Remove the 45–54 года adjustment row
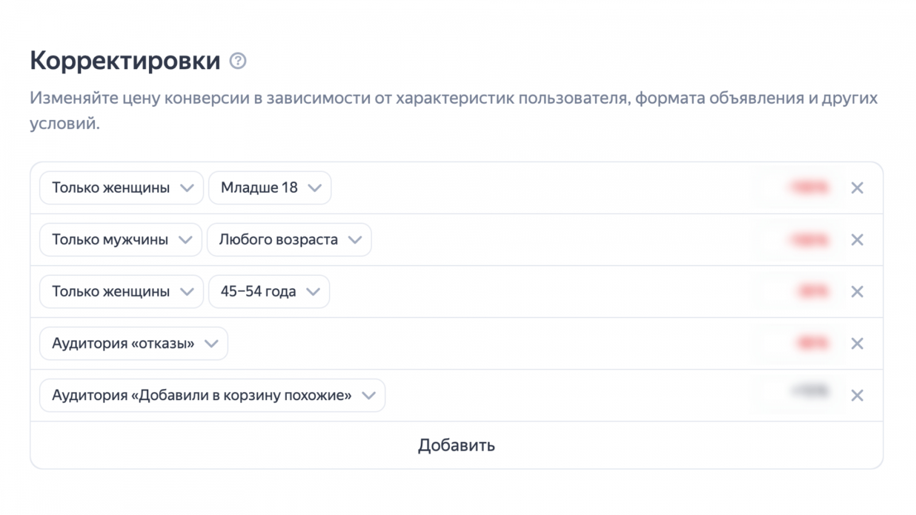This screenshot has width=916, height=515. [857, 292]
